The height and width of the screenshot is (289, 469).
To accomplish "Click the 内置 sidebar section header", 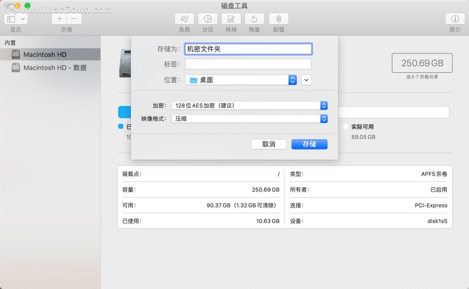I will [x=10, y=43].
